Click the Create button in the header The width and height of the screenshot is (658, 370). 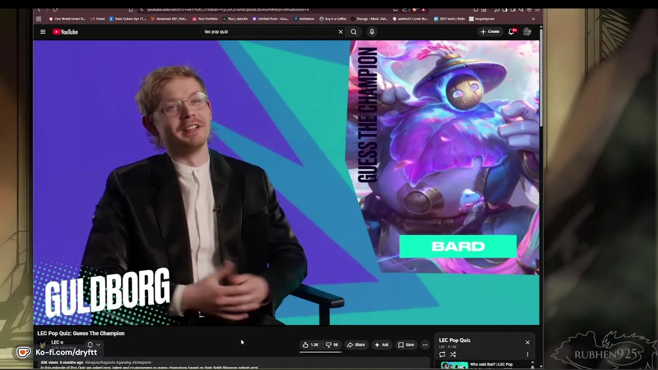pos(490,32)
